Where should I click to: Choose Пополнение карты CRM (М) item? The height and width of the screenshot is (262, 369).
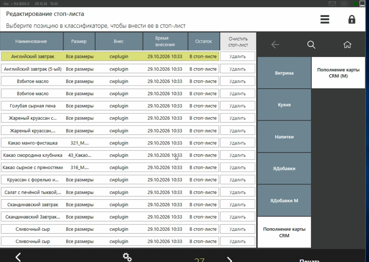[x=338, y=73]
